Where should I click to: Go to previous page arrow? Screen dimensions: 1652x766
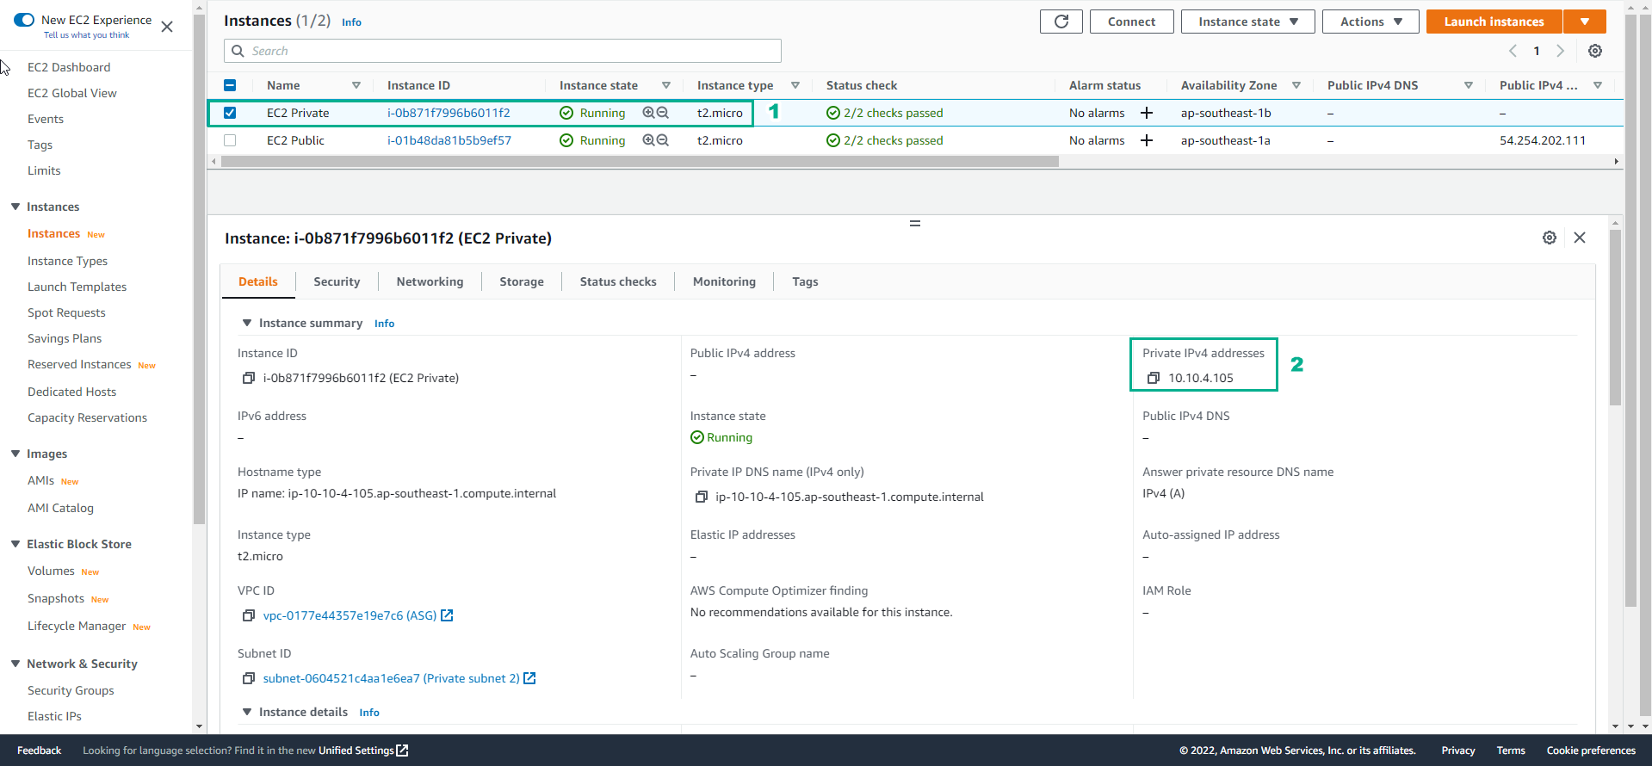tap(1513, 51)
